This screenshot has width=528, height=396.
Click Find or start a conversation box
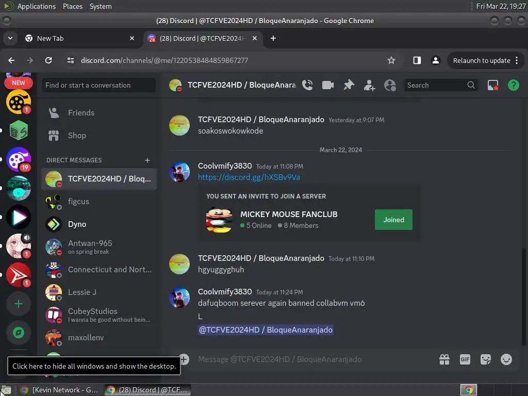(x=99, y=85)
